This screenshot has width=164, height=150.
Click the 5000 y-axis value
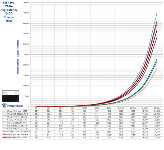(26, 96)
